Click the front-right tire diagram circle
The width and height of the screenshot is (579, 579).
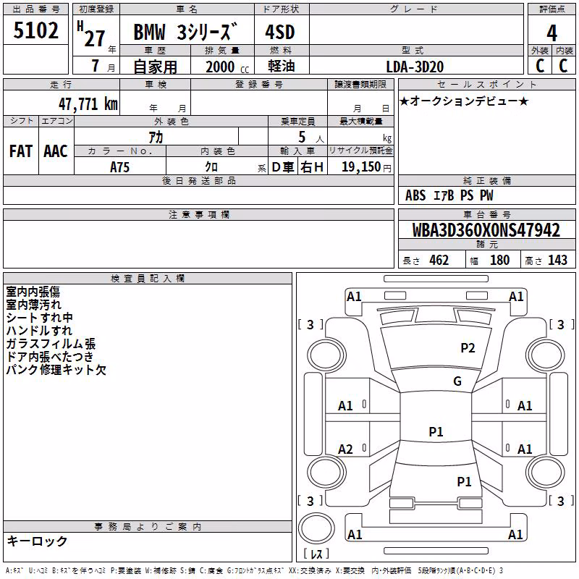[546, 355]
